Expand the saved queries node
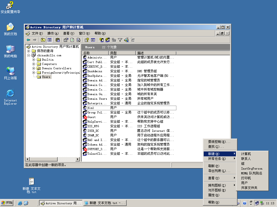Image resolution: width=277 pixels, height=207 pixels. click(28, 51)
